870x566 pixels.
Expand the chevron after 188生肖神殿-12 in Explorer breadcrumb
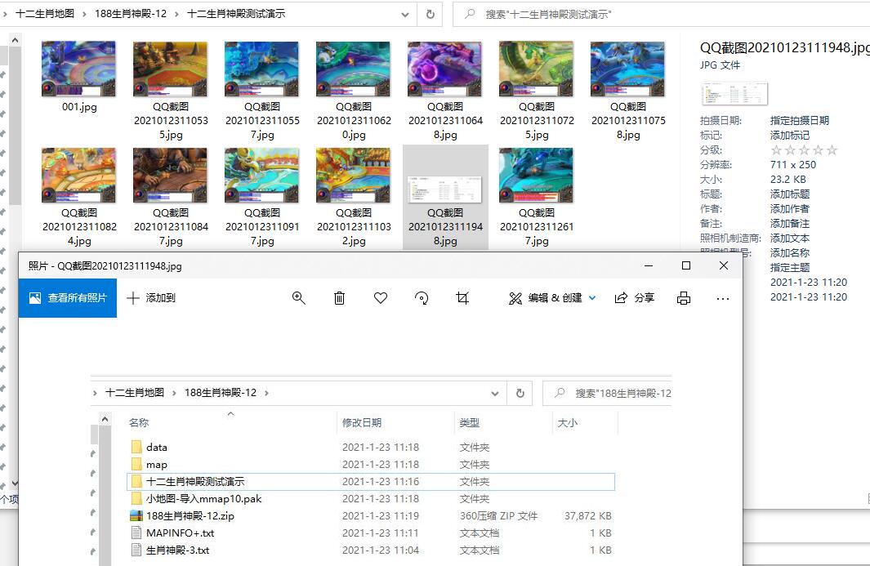coord(177,15)
